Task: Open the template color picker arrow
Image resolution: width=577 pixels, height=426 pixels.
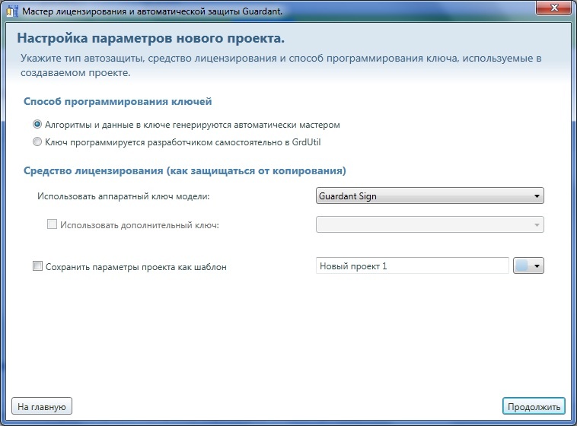Action: click(537, 266)
